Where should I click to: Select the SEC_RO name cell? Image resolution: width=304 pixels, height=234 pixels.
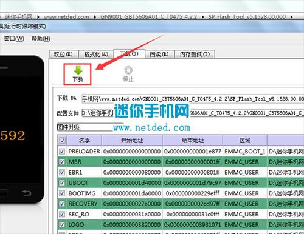(85, 214)
